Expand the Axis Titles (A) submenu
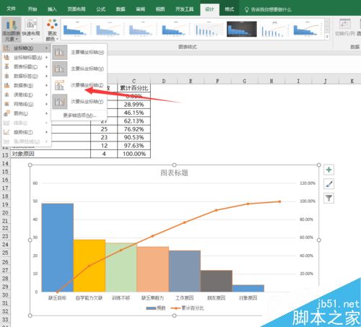The height and width of the screenshot is (327, 361). pyautogui.click(x=26, y=57)
